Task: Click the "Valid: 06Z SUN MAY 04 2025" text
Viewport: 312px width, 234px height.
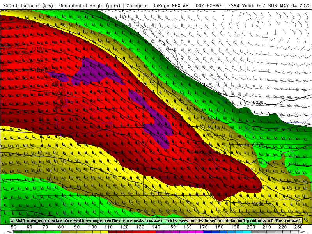Action: coord(276,5)
